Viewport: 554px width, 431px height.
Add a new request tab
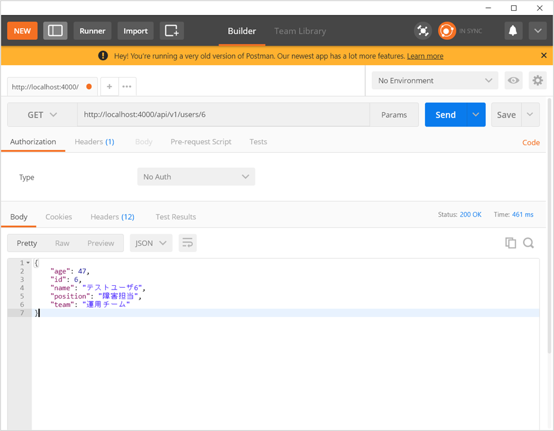point(109,87)
